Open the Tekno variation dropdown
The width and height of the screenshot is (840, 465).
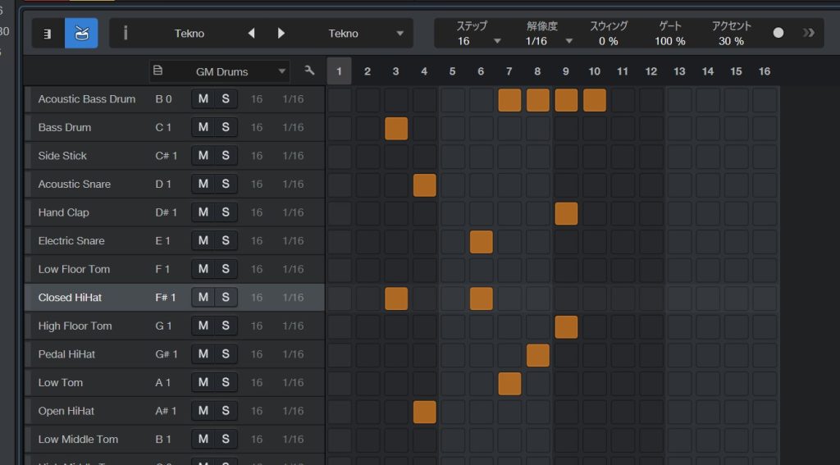click(399, 34)
